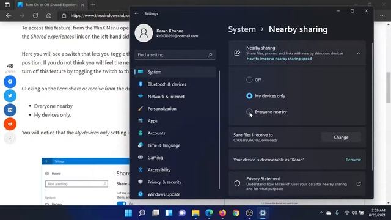Collapse the Nearby sharing section chevron

coord(359,53)
